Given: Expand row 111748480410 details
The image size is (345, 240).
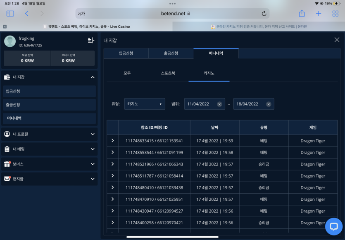Looking at the screenshot, I should click(112, 187).
